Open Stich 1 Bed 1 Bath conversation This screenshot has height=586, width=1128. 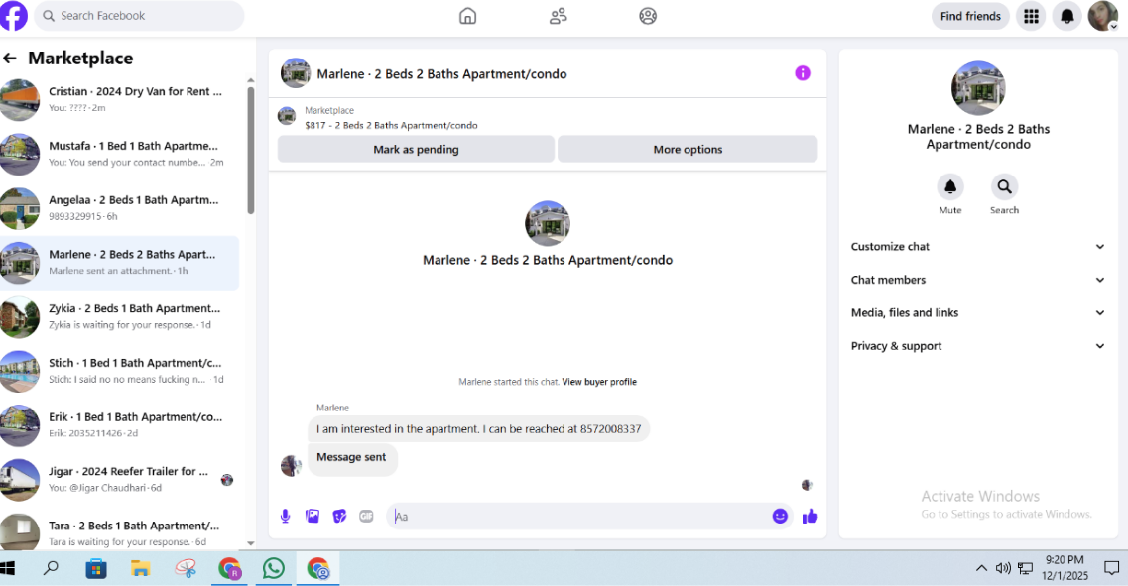point(119,371)
